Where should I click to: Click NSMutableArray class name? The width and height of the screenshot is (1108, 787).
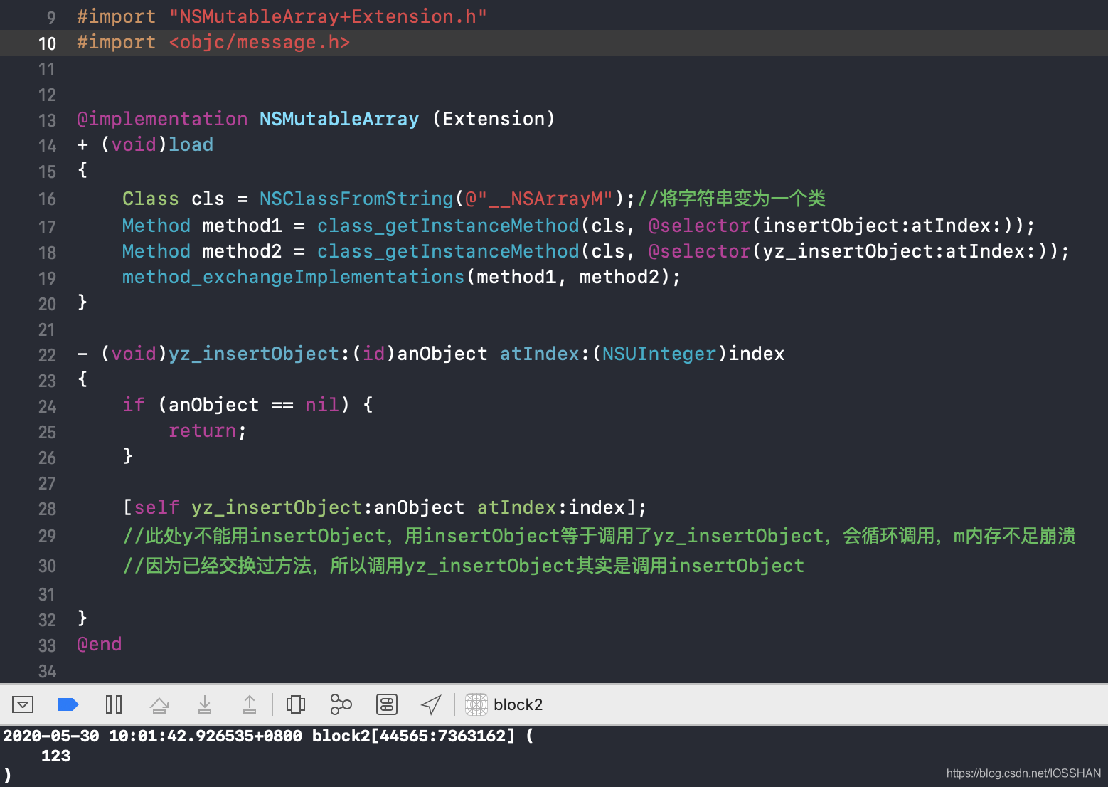[x=339, y=119]
